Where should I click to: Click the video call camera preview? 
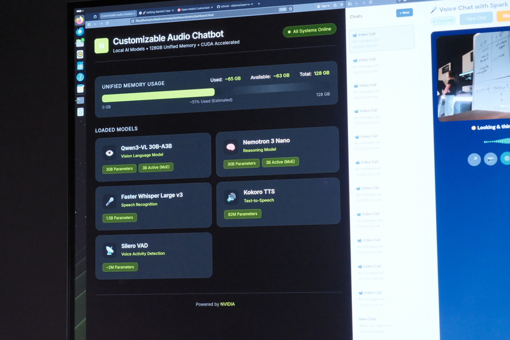[x=473, y=77]
